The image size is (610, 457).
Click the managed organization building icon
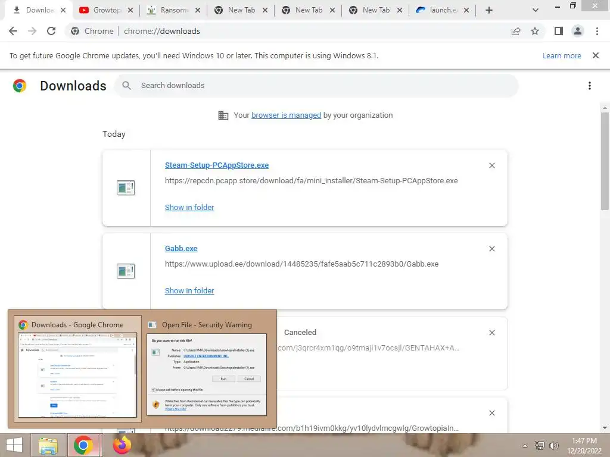coord(223,115)
